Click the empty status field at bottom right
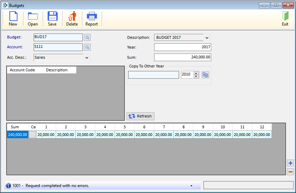This screenshot has height=193, width=296. click(248, 185)
